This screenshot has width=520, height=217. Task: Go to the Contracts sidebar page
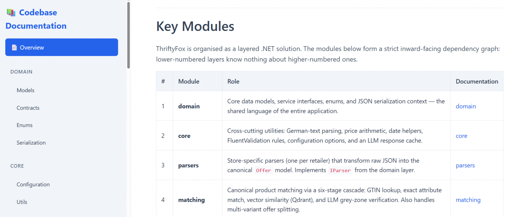click(x=28, y=108)
